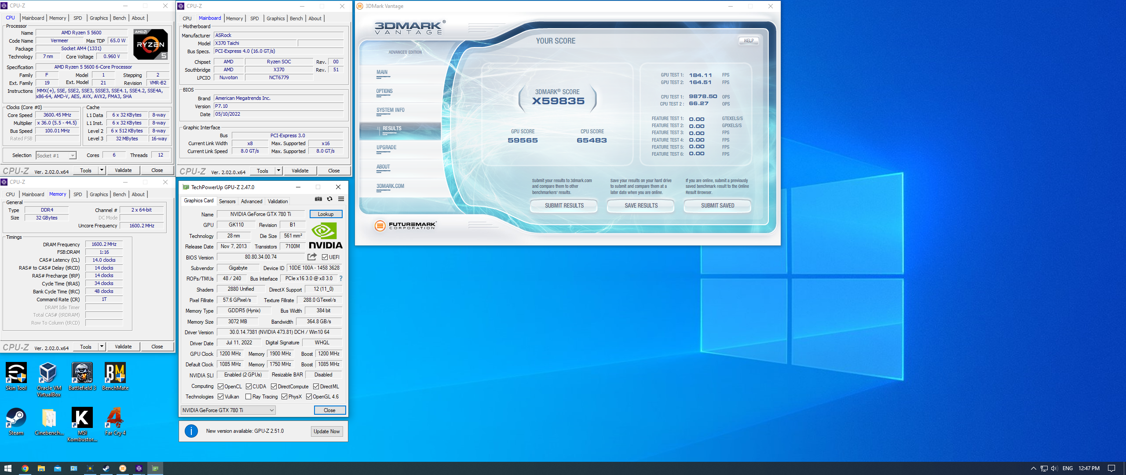Open the Mail app from taskbar

coord(58,468)
